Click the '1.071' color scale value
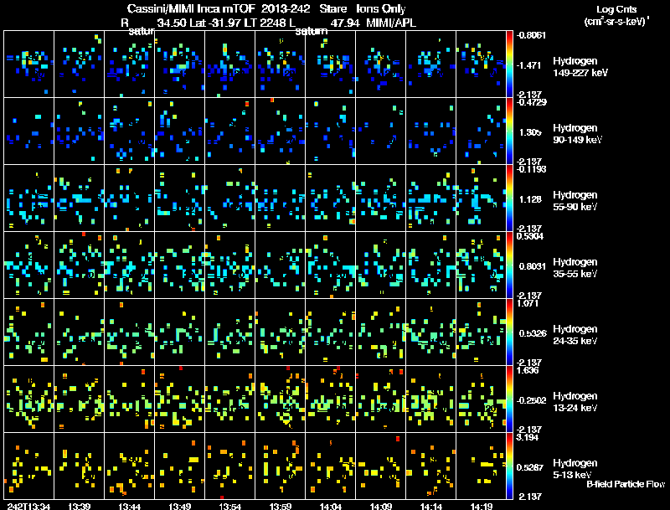The height and width of the screenshot is (510, 670). 528,303
